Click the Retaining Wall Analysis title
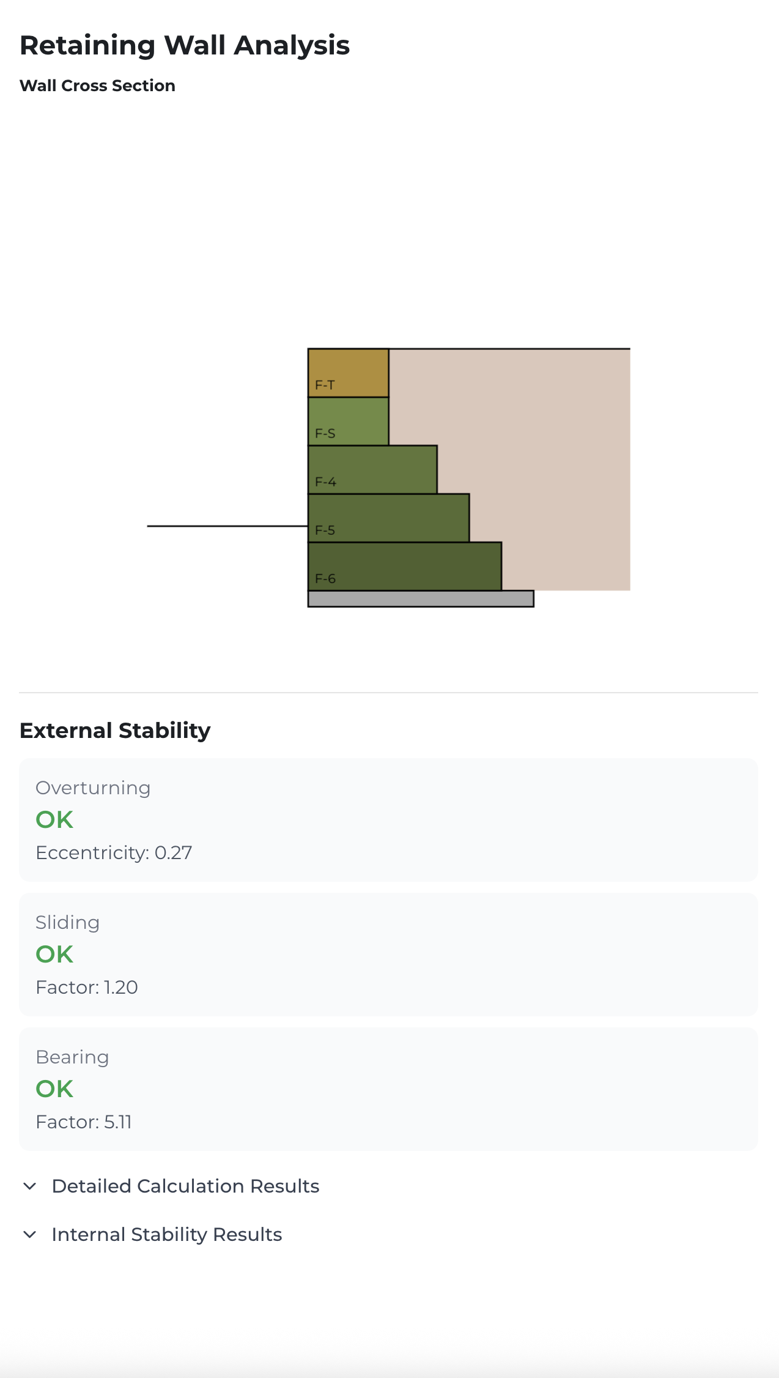 (185, 45)
